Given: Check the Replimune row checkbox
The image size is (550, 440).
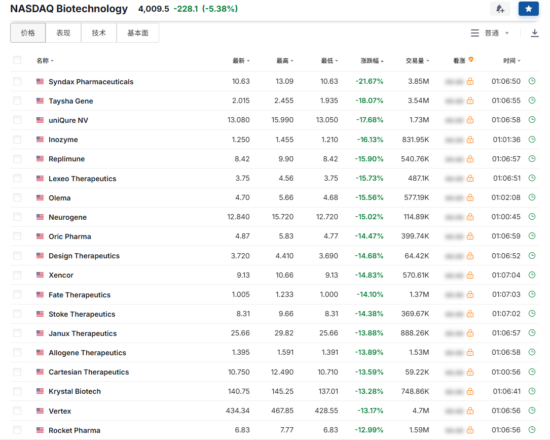Looking at the screenshot, I should [x=17, y=159].
